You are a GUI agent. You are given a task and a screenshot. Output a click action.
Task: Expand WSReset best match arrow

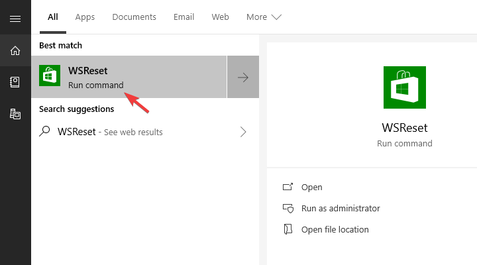tap(243, 77)
